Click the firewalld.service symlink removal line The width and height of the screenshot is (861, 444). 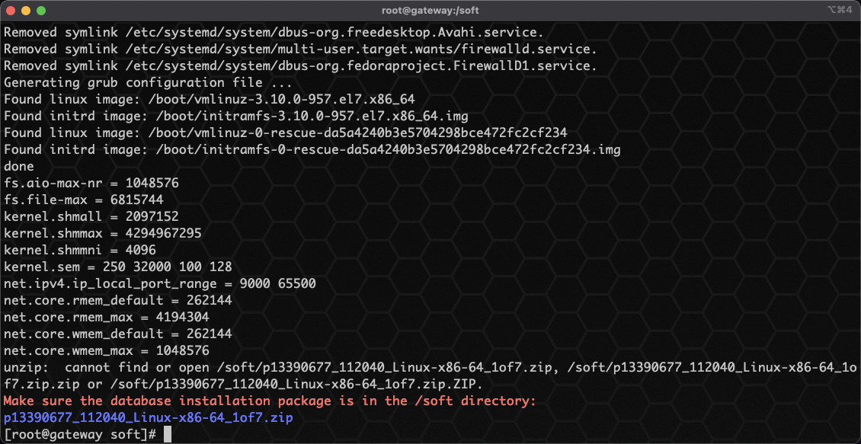coord(300,49)
